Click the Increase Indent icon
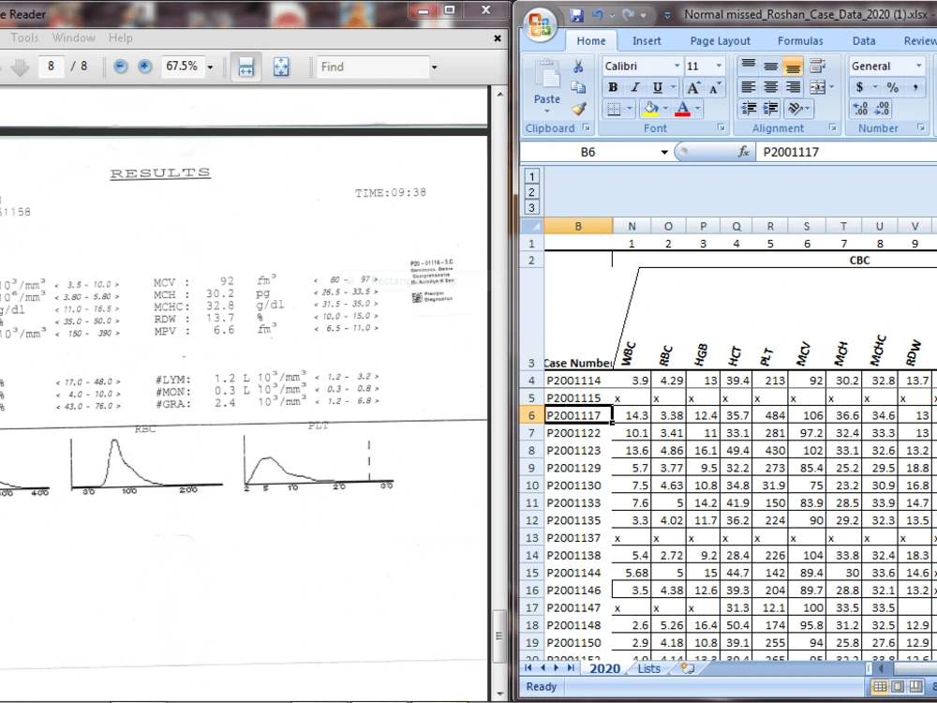The height and width of the screenshot is (703, 937). tap(771, 108)
